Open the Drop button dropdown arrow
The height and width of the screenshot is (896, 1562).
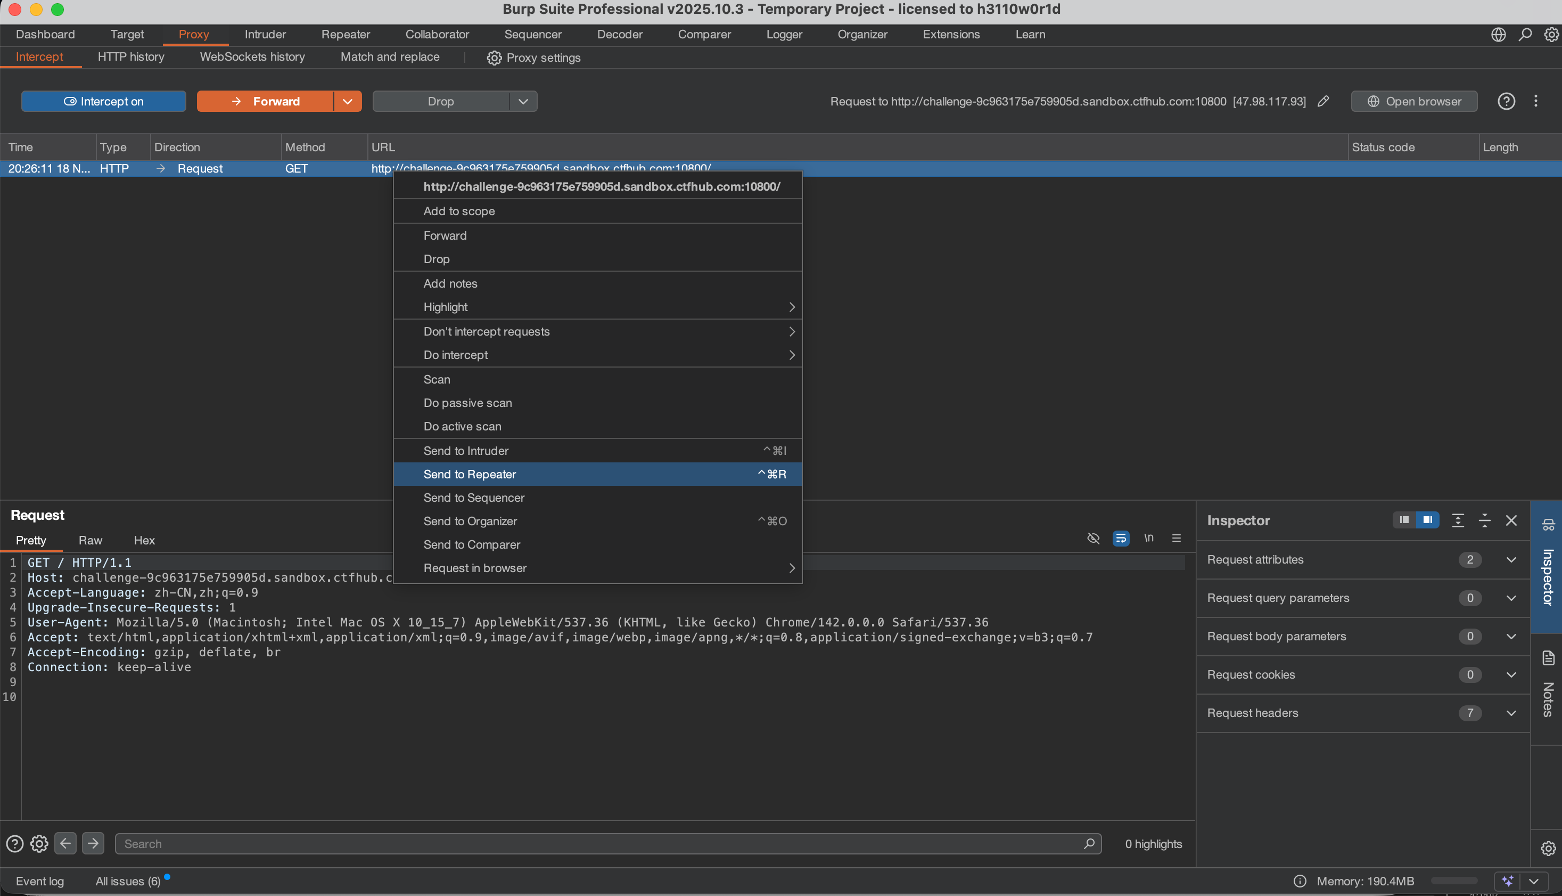click(523, 102)
